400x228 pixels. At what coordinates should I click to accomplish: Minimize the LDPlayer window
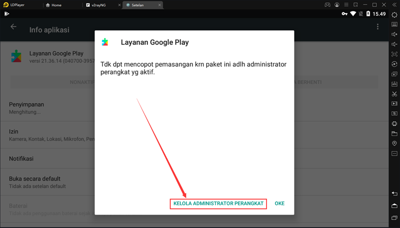pos(365,5)
